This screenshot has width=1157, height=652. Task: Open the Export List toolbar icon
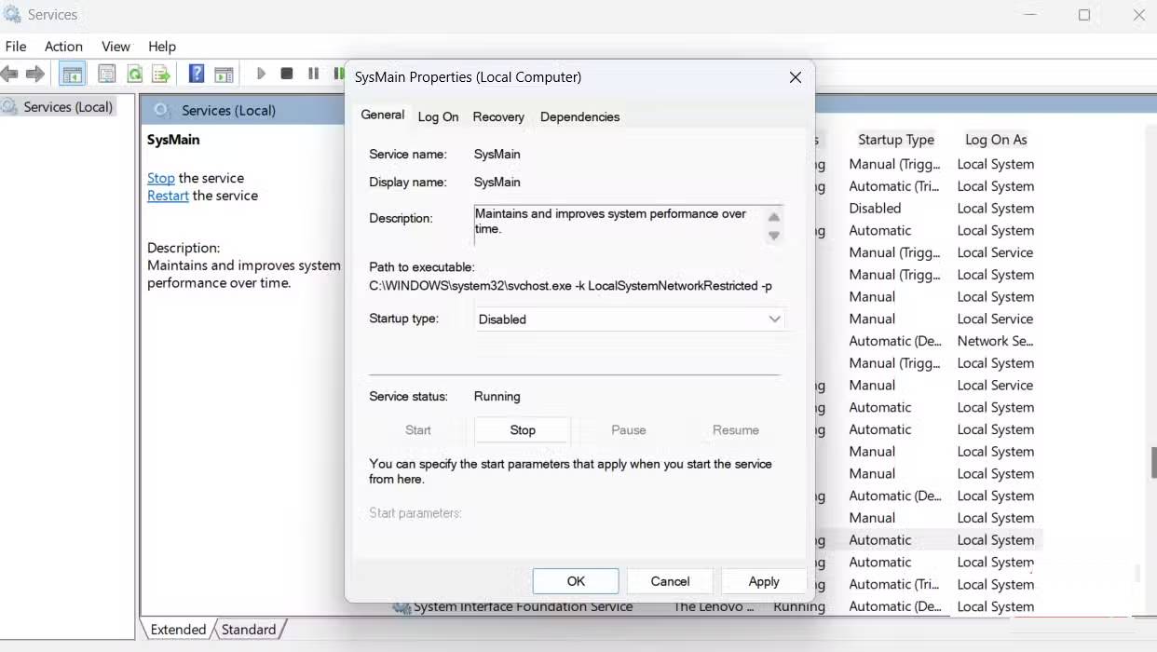tap(159, 73)
